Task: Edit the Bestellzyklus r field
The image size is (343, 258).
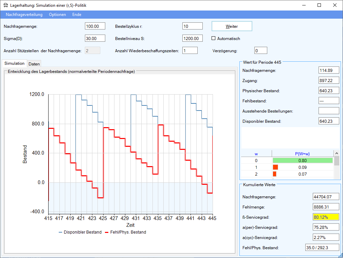Action: pos(192,26)
